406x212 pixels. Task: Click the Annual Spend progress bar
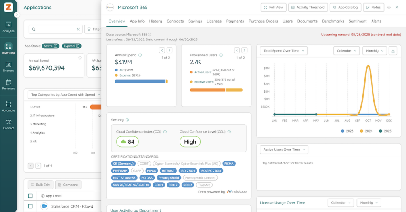[x=141, y=81]
